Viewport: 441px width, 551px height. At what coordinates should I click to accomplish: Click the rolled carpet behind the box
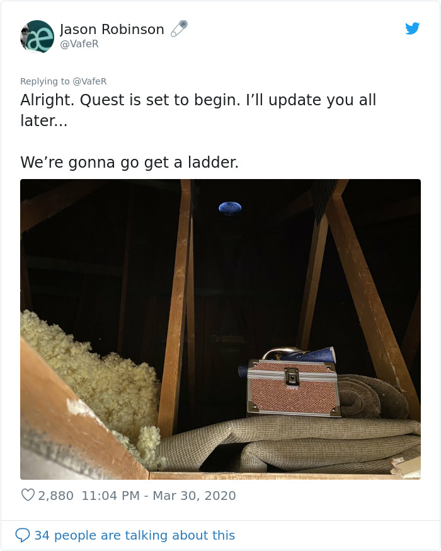point(372,397)
